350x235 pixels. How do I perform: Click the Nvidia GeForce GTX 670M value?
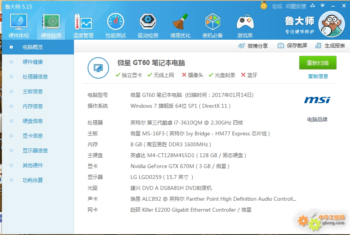[180, 166]
